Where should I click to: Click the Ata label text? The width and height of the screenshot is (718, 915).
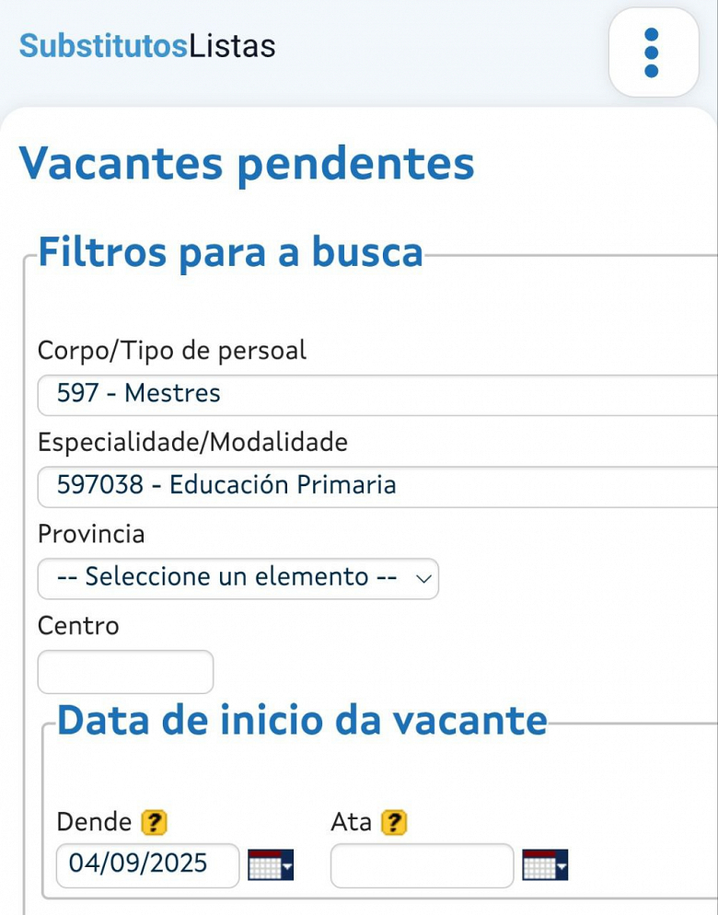pos(351,822)
